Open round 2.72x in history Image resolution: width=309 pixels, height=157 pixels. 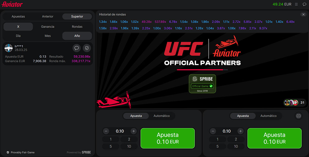(236, 22)
